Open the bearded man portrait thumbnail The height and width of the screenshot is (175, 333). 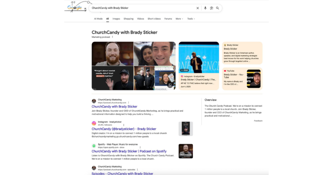point(113,54)
